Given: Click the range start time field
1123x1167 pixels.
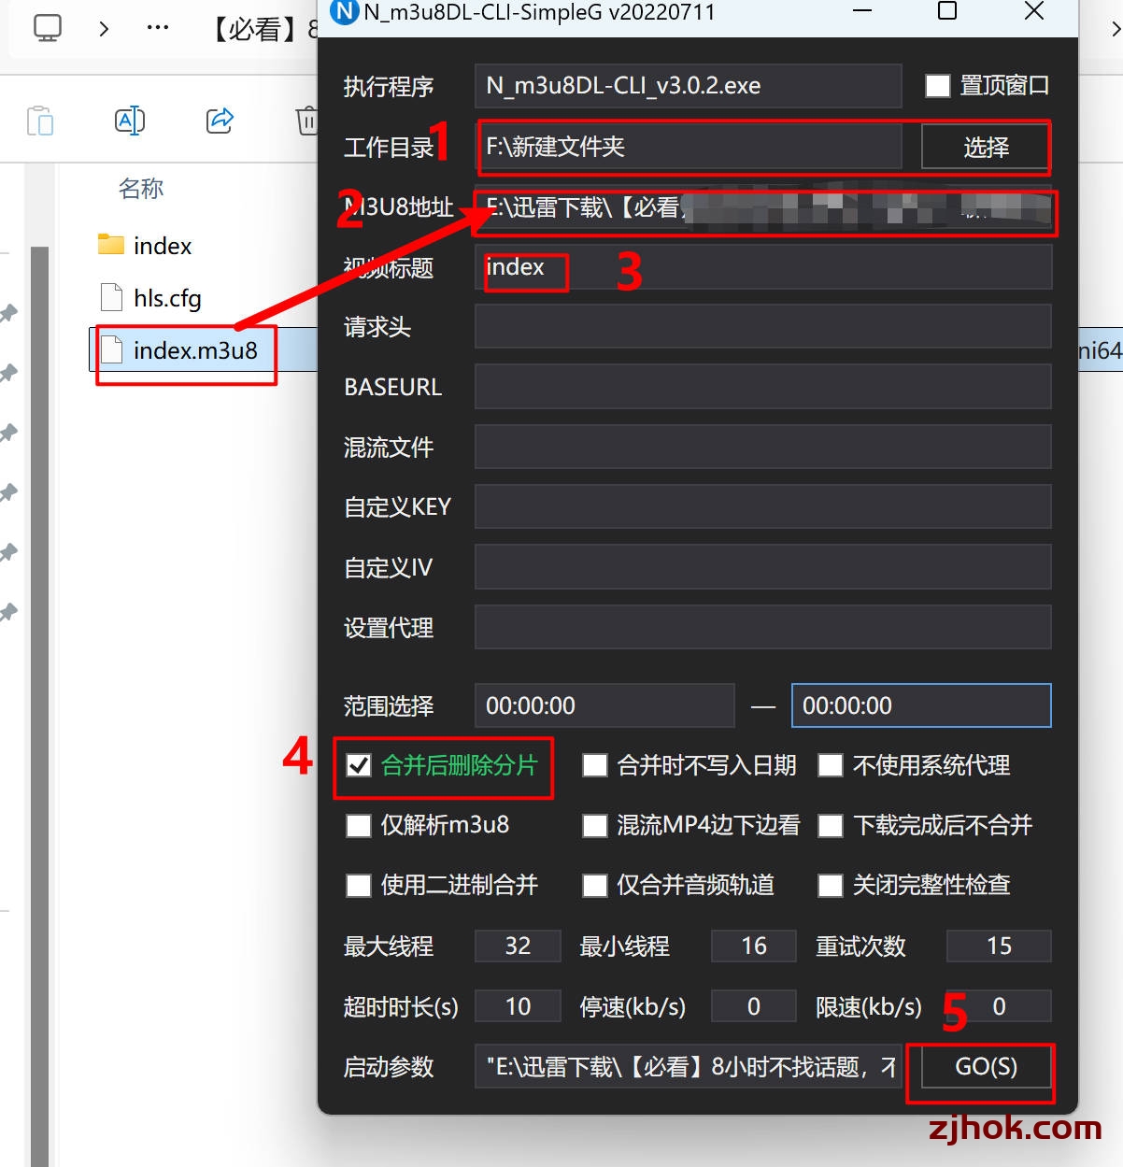Looking at the screenshot, I should point(604,705).
